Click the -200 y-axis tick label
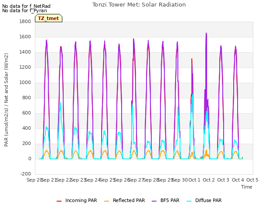Image resolution: width=279 pixels, height=209 pixels. (x=26, y=174)
